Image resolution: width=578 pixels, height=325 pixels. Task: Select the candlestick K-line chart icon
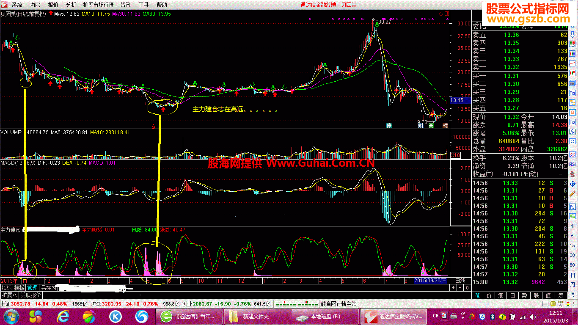tap(572, 72)
